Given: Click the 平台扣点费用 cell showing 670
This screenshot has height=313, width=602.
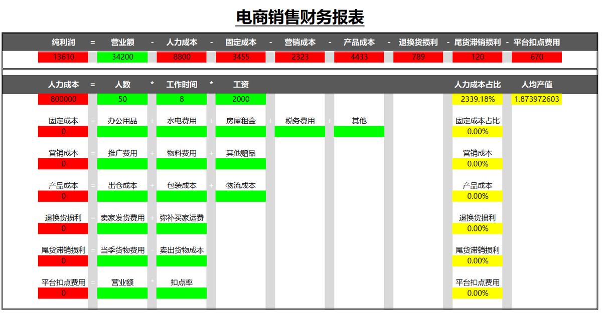Looking at the screenshot, I should point(536,57).
